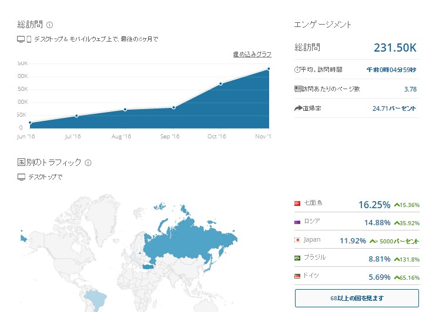Select the Nov '16 data point on chart

[x=269, y=69]
